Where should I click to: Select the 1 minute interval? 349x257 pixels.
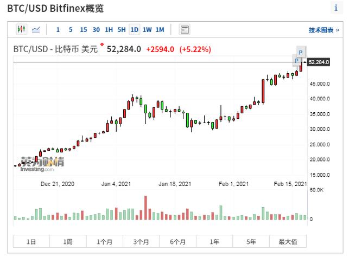(x=58, y=30)
